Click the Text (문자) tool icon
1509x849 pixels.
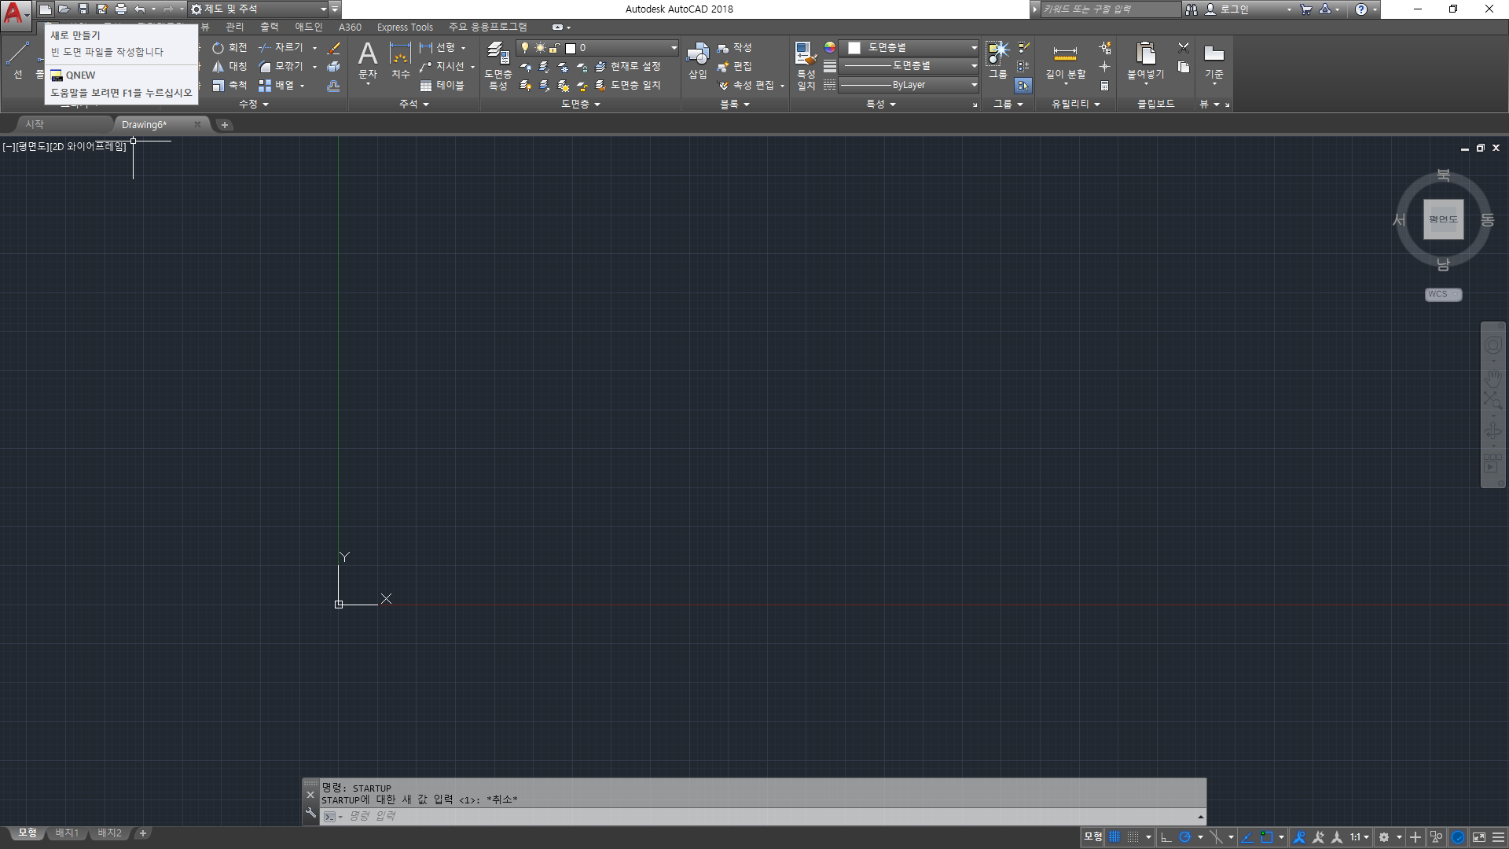pyautogui.click(x=367, y=55)
